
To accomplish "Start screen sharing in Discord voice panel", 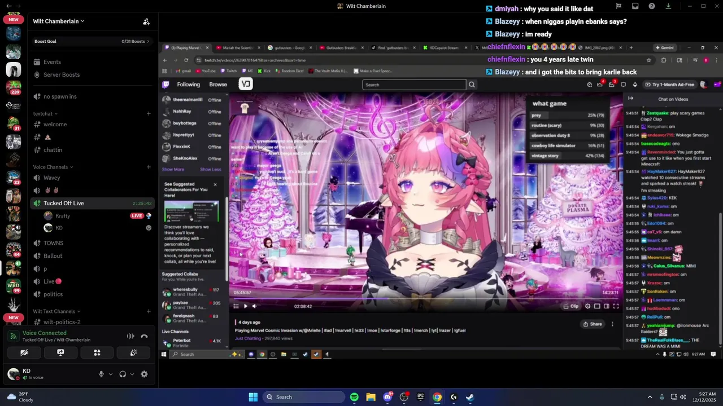I will coord(60,352).
